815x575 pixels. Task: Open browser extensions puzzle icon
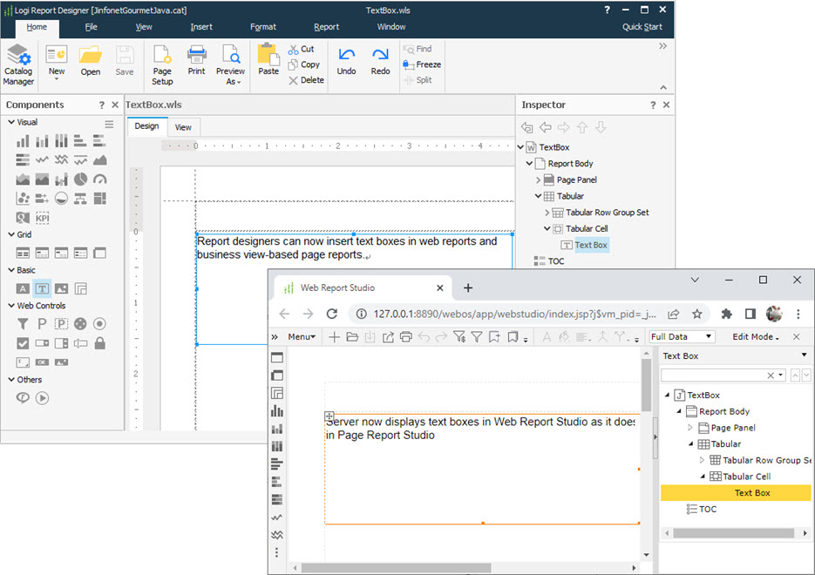[x=727, y=314]
